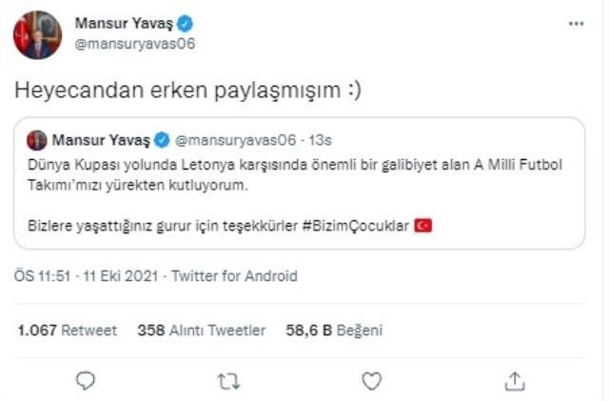Image resolution: width=609 pixels, height=401 pixels.
Task: Like the tweet with heart icon
Action: [372, 381]
